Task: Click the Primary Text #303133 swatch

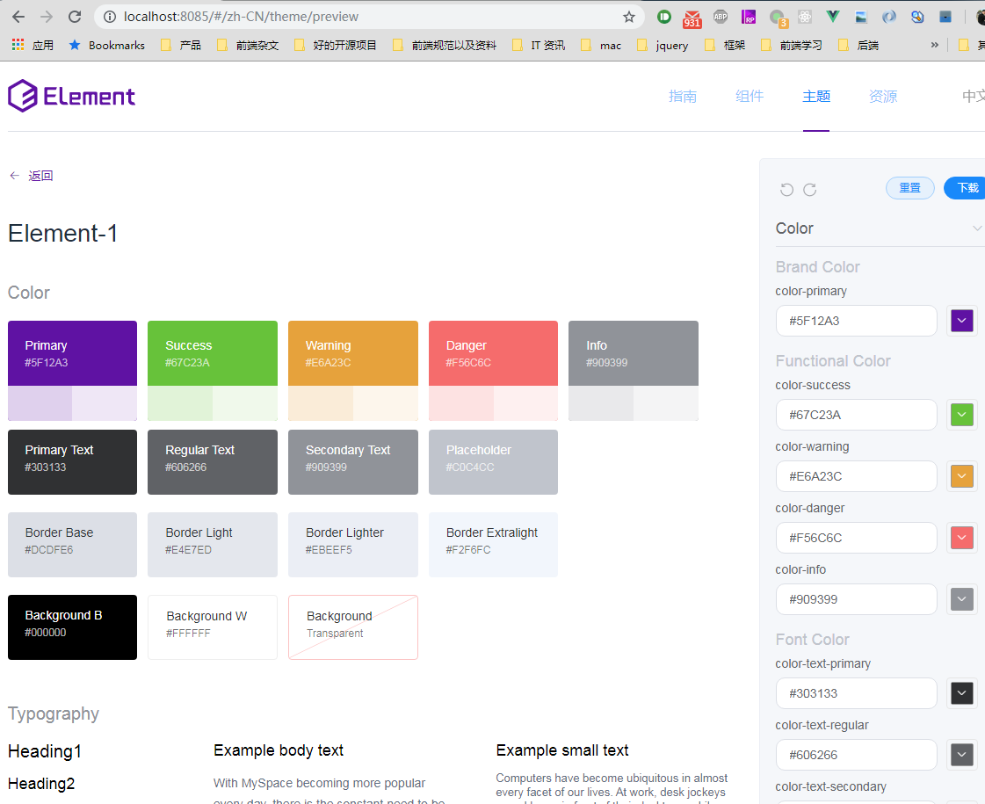Action: 72,461
